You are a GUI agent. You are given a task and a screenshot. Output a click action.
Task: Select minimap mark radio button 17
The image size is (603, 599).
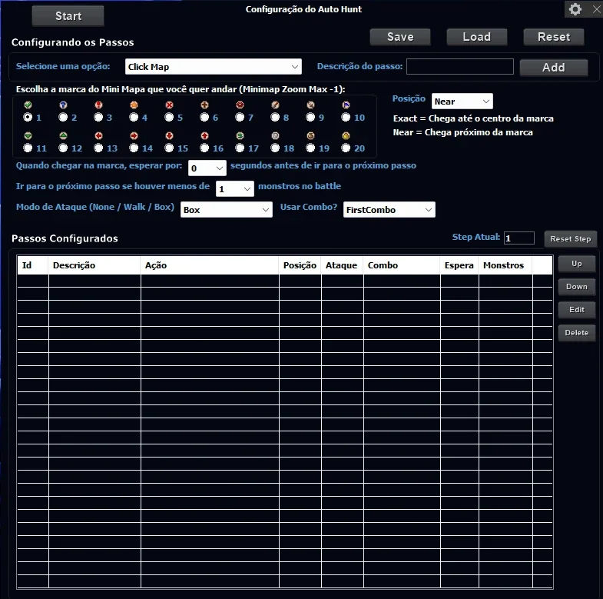click(x=240, y=148)
